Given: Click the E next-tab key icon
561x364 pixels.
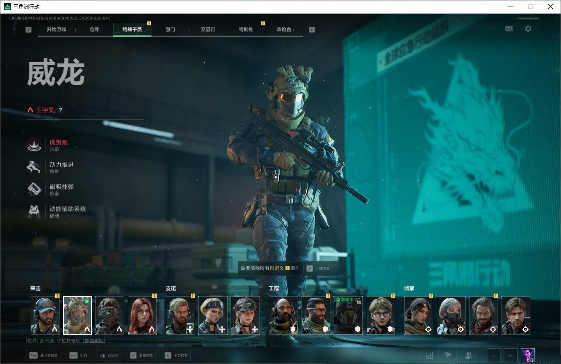Looking at the screenshot, I should [312, 30].
